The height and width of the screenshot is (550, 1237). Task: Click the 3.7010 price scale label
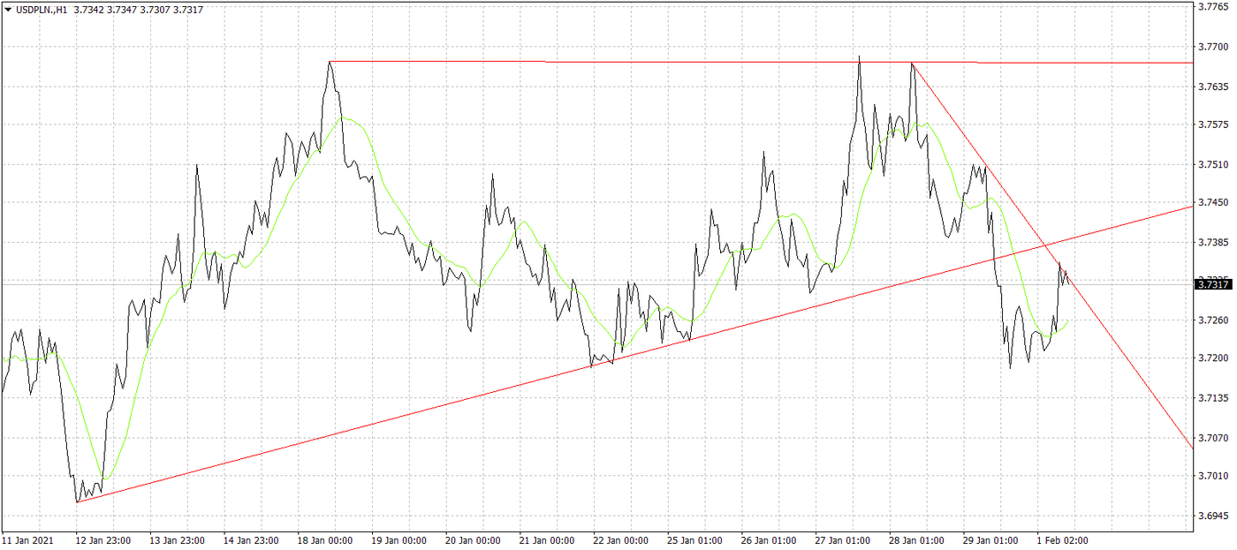pos(1212,477)
